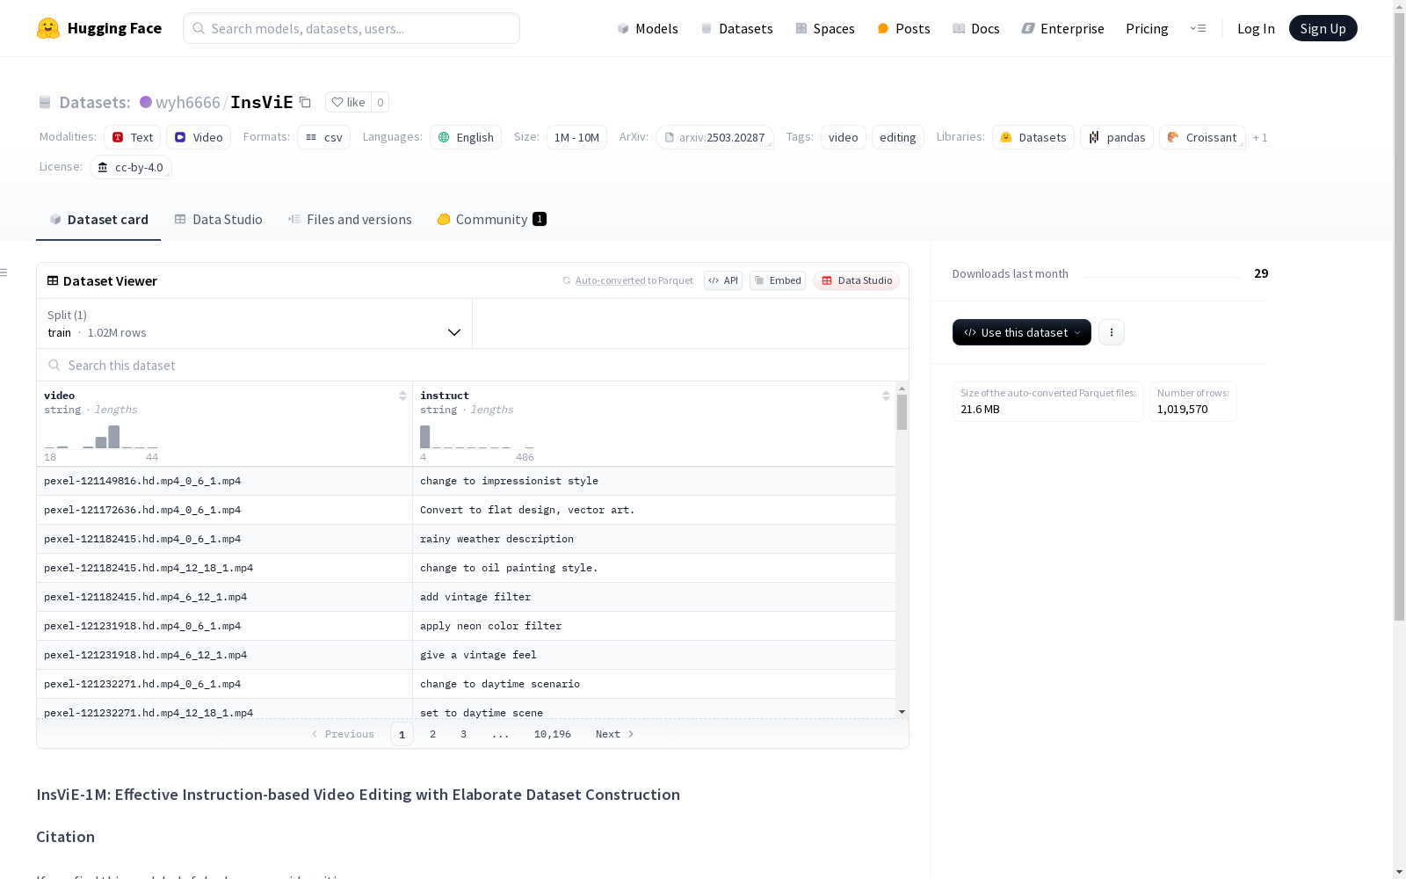Click the heart like button
The width and height of the screenshot is (1406, 879).
pyautogui.click(x=348, y=102)
